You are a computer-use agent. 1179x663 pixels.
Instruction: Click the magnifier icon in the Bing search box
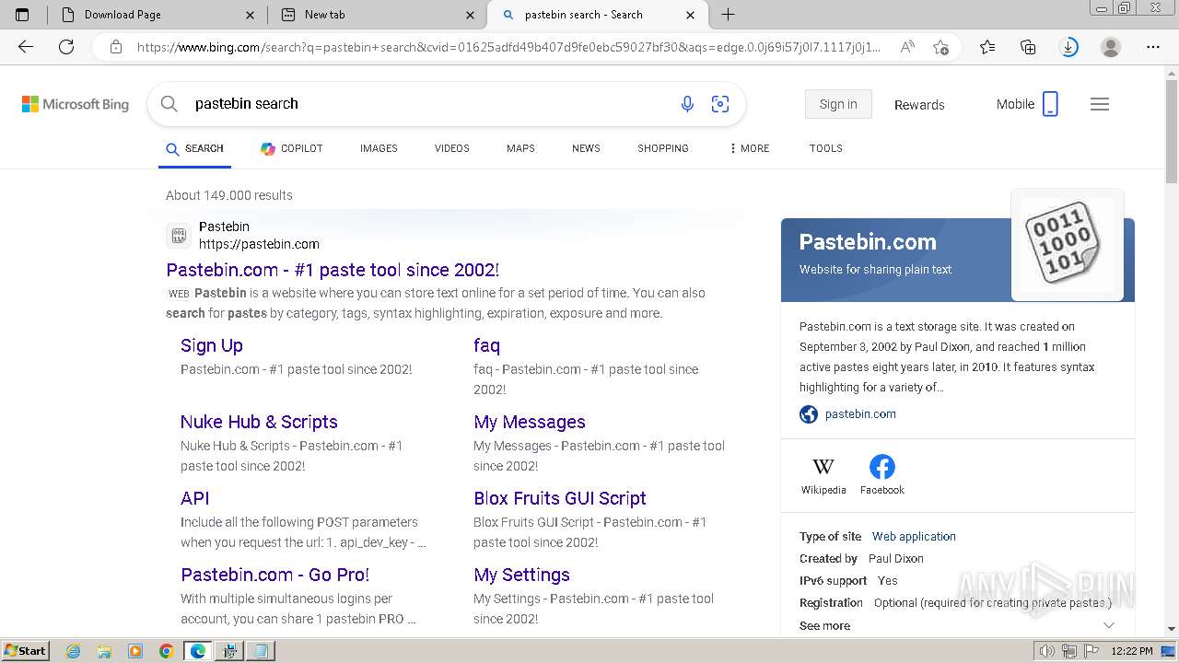169,104
